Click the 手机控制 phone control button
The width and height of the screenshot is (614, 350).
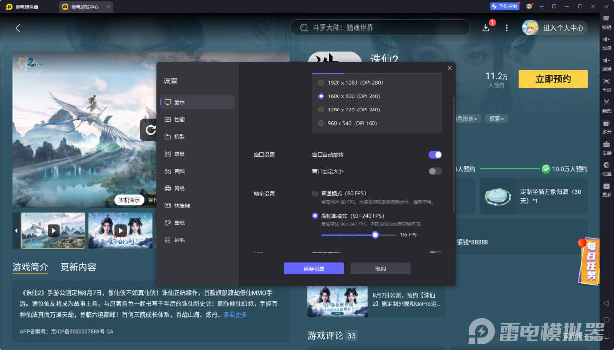click(504, 6)
